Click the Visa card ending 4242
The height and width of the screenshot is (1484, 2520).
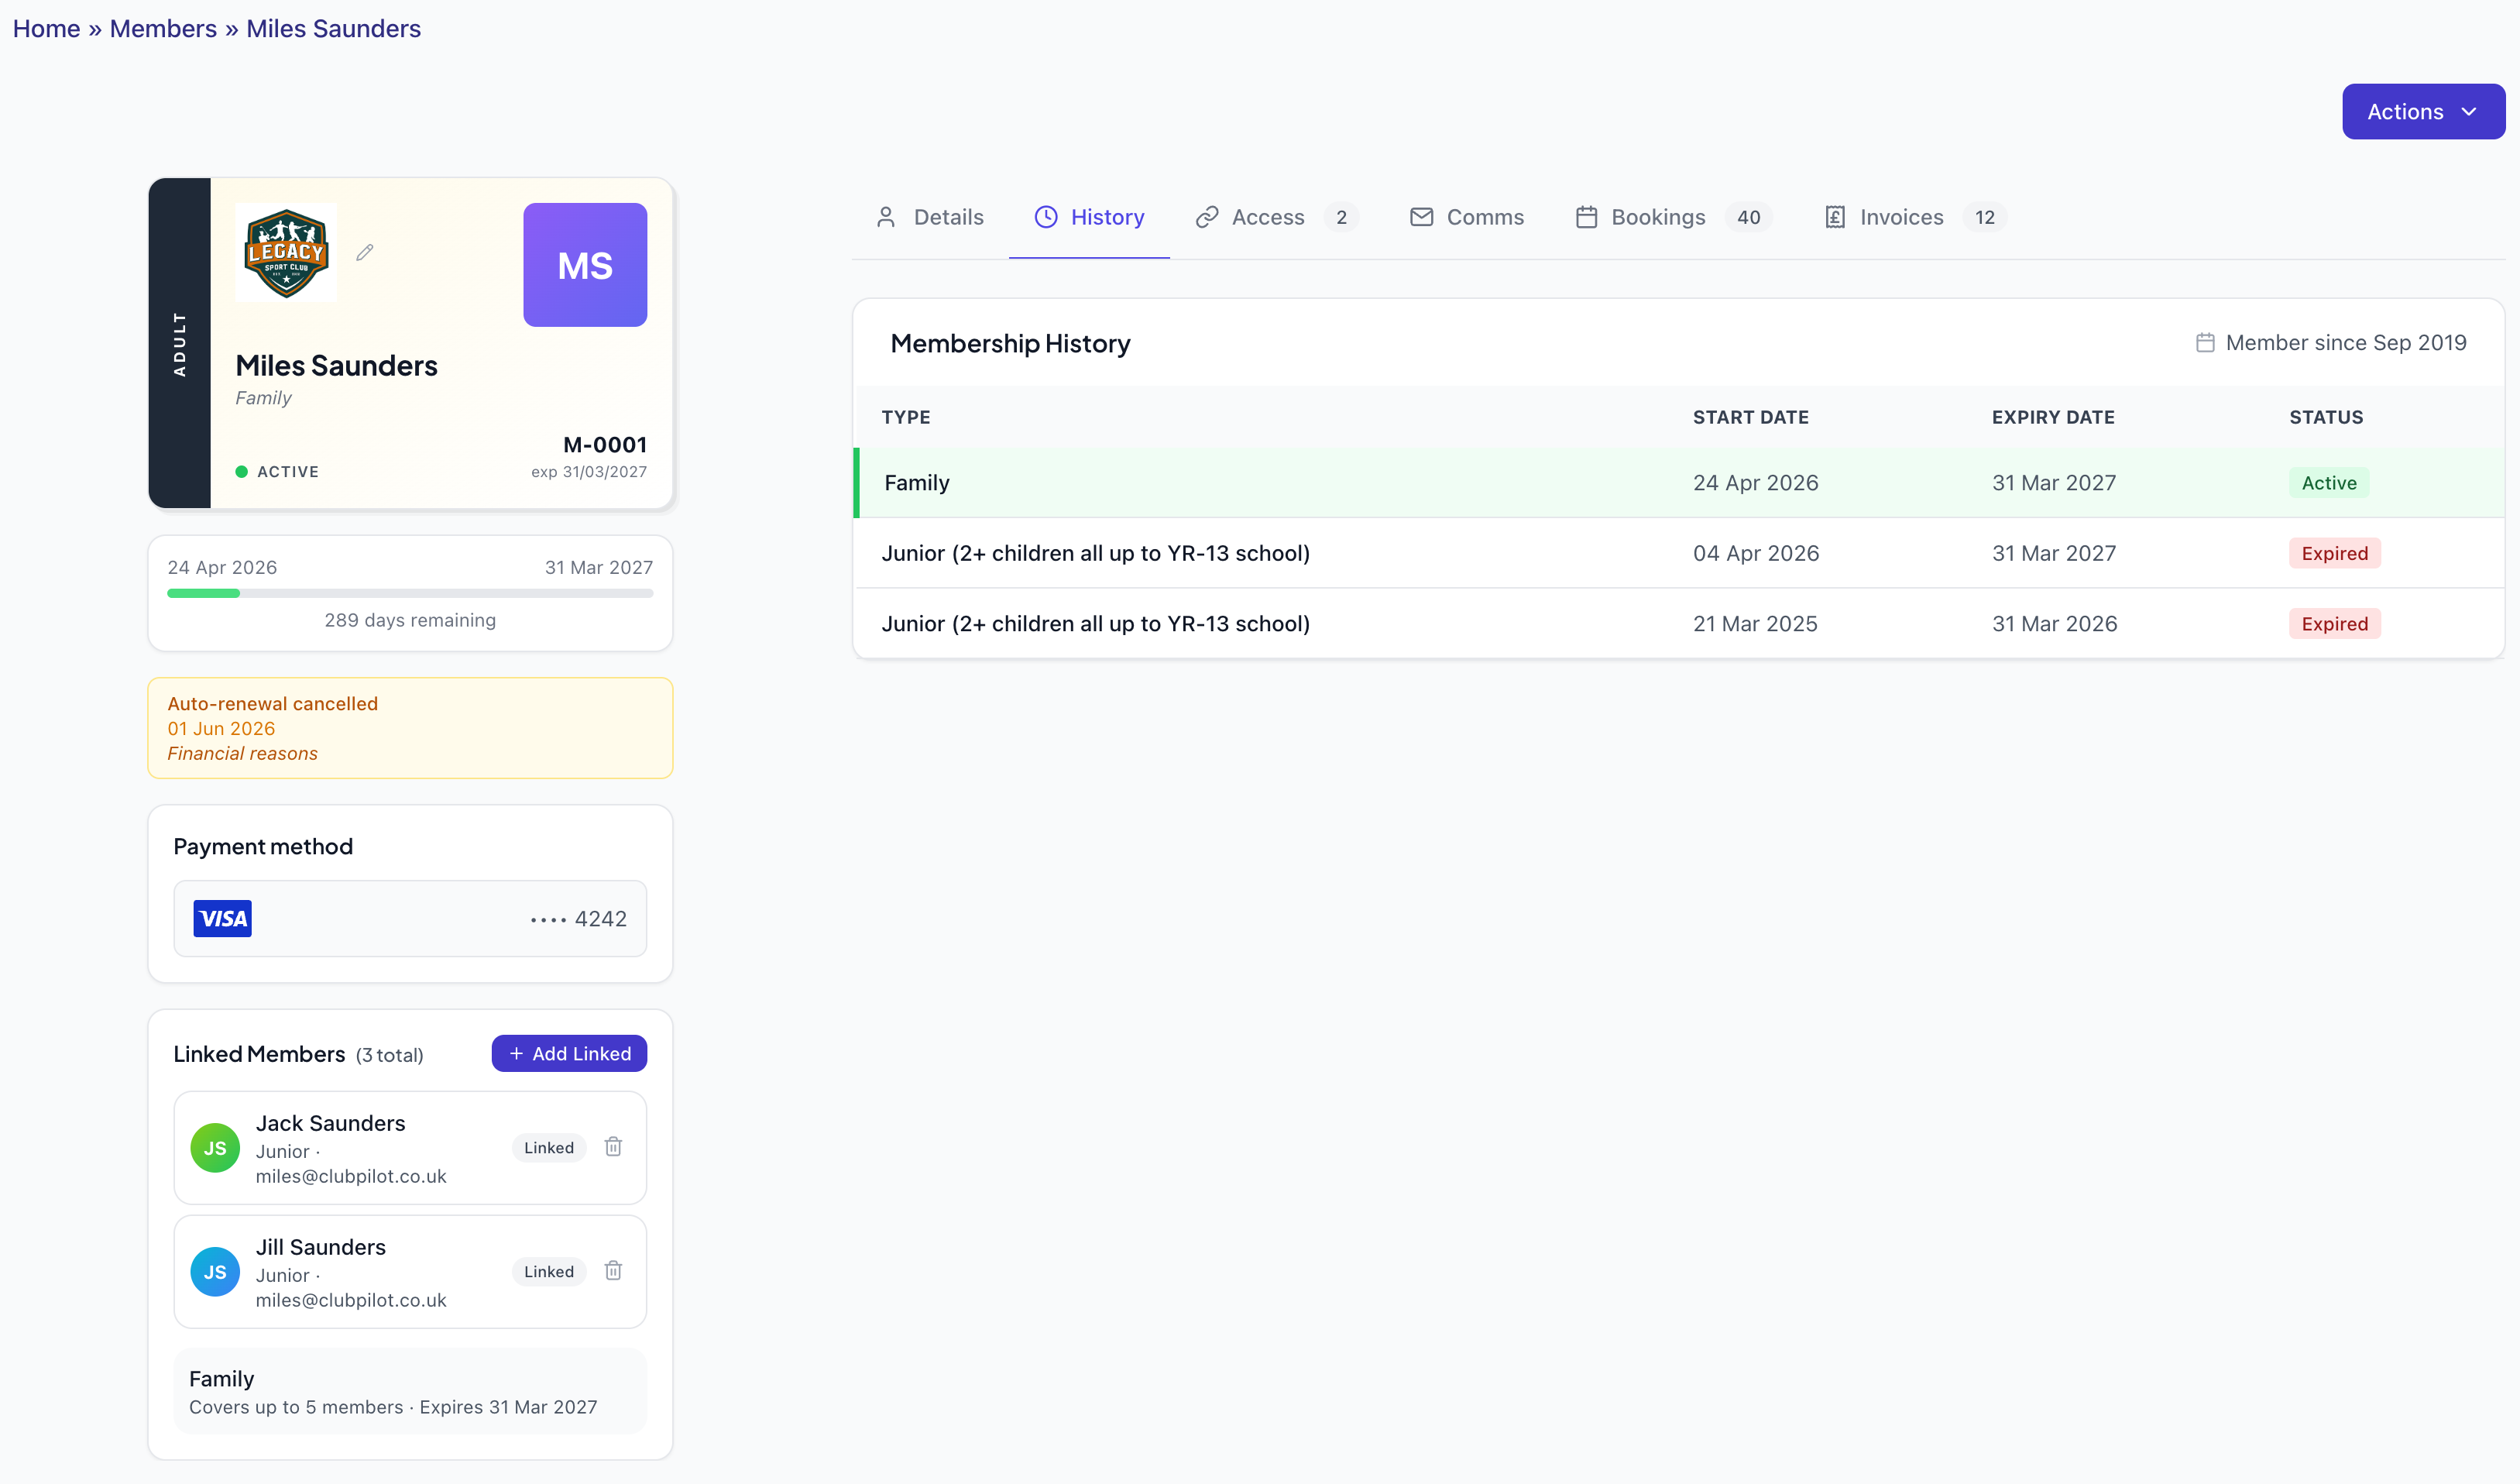410,918
